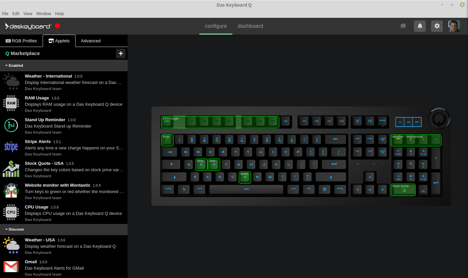Image resolution: width=468 pixels, height=278 pixels.
Task: Select the Weather - USA icon
Action: 11,245
